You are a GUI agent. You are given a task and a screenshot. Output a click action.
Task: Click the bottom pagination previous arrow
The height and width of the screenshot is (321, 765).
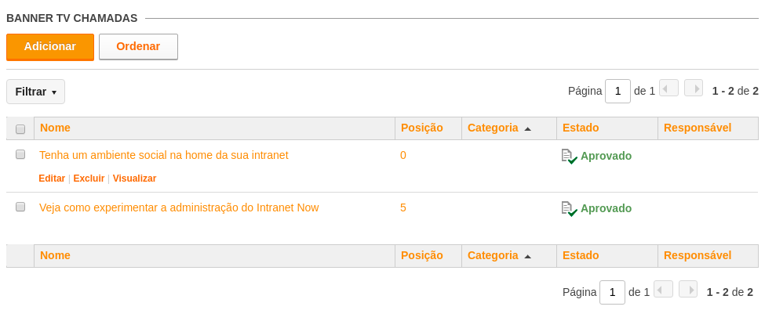point(663,290)
